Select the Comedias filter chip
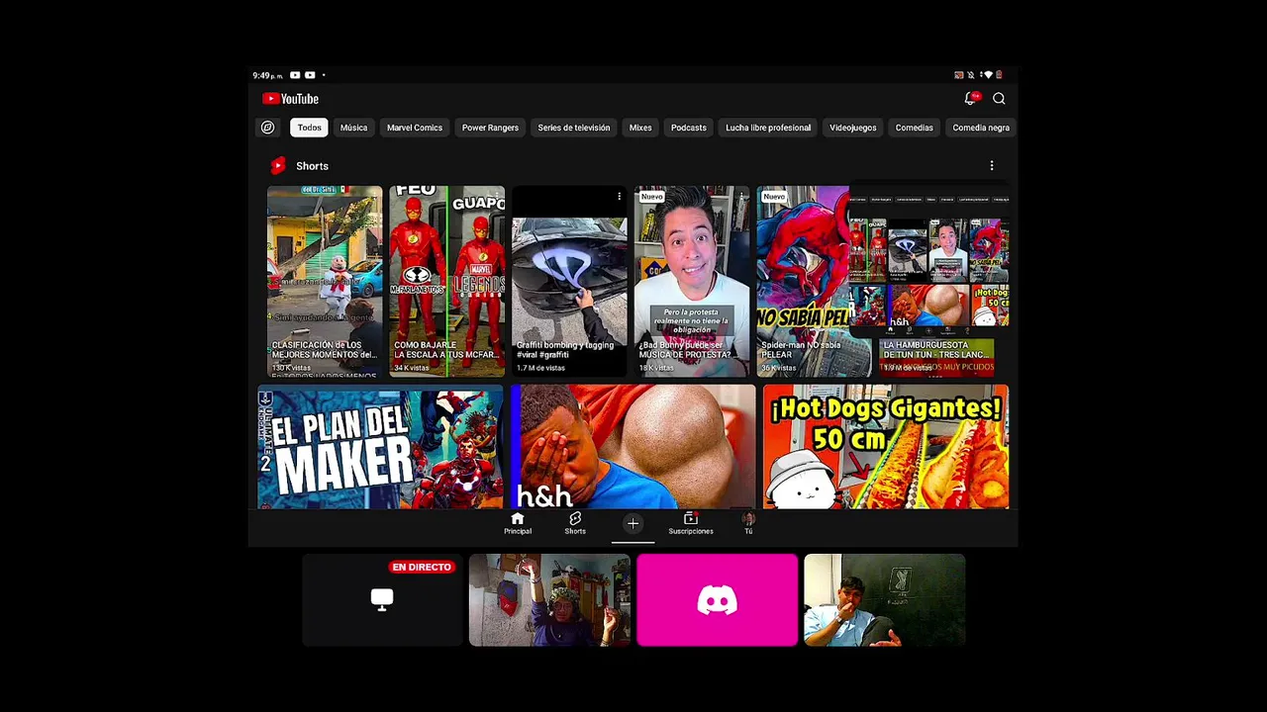The image size is (1267, 712). (915, 128)
